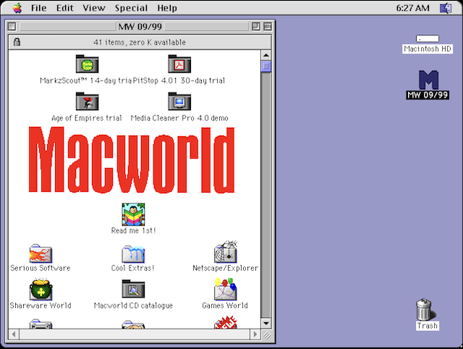463x349 pixels.
Task: Open the View menu
Action: pos(94,8)
